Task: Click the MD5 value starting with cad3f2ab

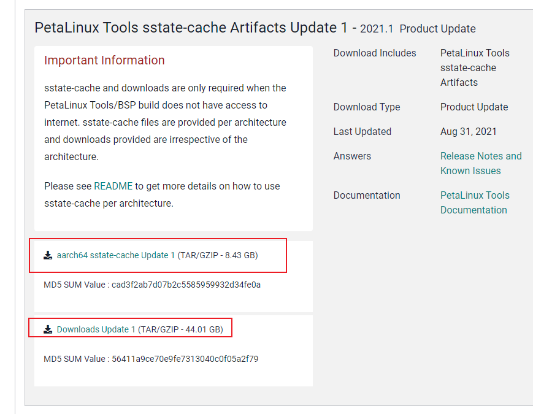Action: tap(186, 285)
